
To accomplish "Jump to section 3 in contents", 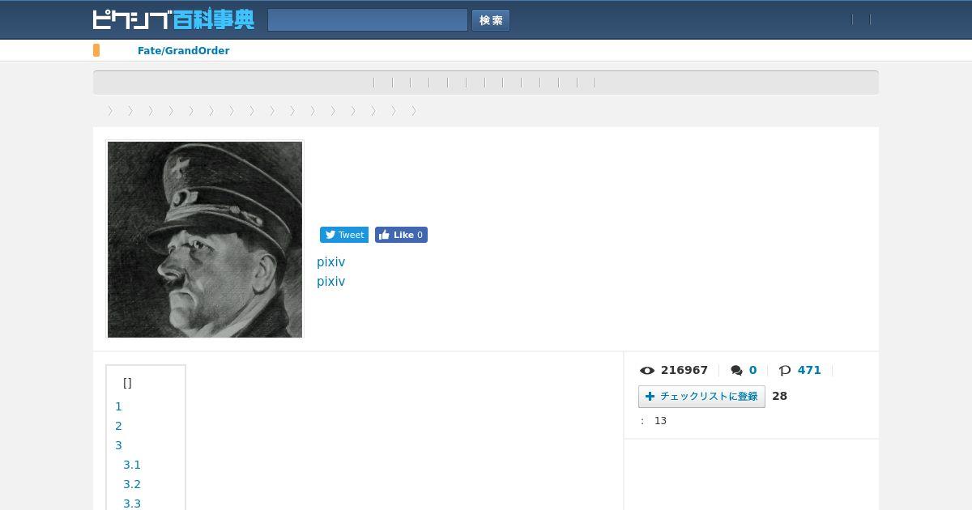I will point(118,445).
